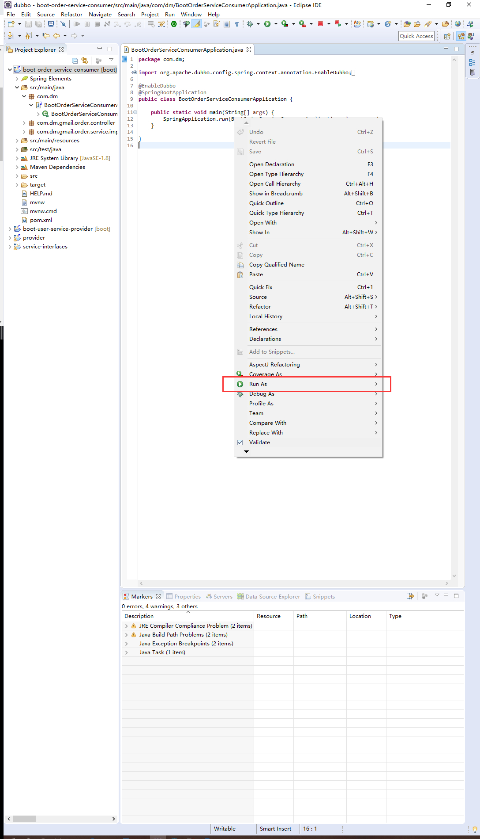Choose Paste in context menu
Screen dimensions: 480x839
click(x=308, y=275)
